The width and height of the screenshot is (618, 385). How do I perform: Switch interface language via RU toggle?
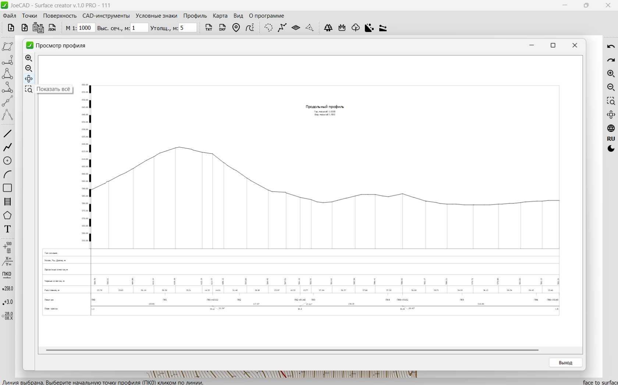click(x=611, y=139)
